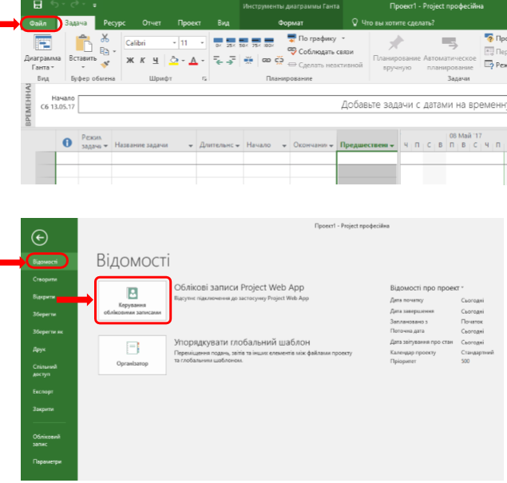The image size is (507, 483).
Task: Open Керування обліковими записами account management
Action: pos(133,300)
